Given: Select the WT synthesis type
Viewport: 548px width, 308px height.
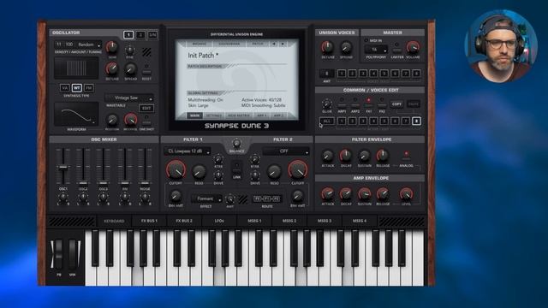Looking at the screenshot, I should pyautogui.click(x=76, y=87).
